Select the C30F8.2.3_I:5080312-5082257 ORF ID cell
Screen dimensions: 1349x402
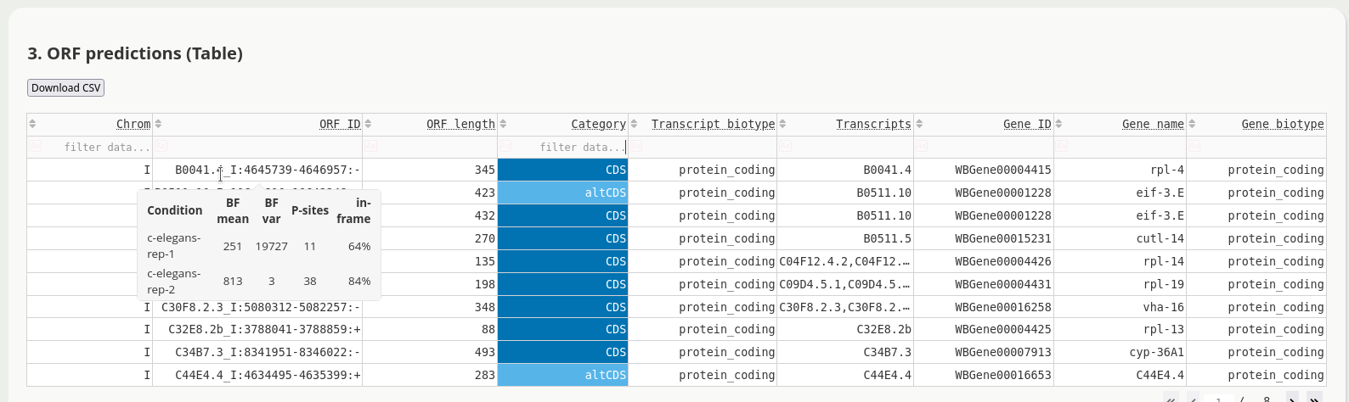tap(257, 307)
